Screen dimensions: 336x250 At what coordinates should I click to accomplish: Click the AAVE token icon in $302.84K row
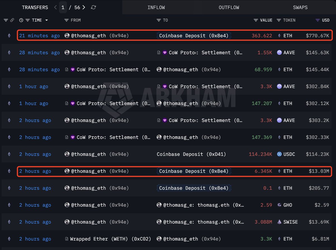(279, 86)
